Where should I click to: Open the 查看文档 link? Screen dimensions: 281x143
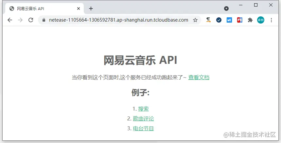199,78
